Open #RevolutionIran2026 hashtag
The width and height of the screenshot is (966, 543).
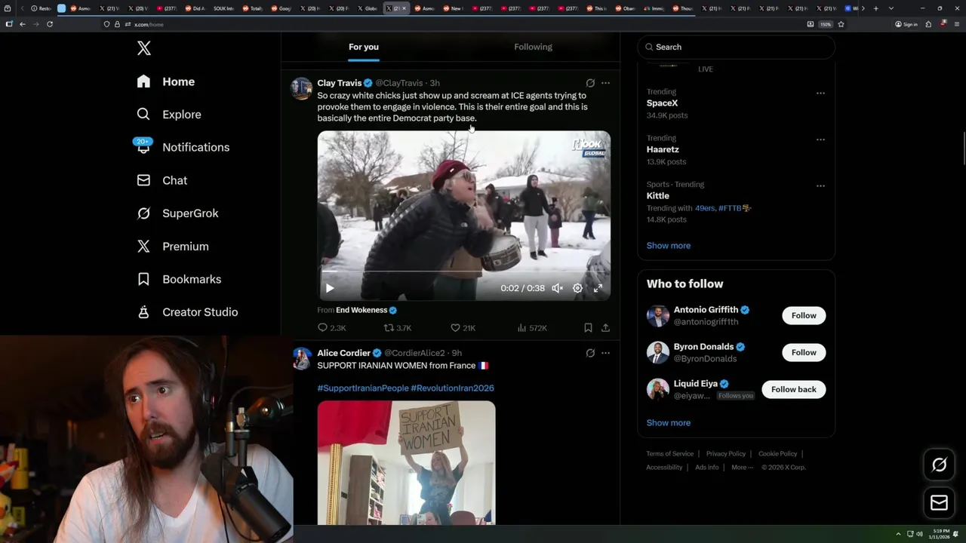[452, 388]
